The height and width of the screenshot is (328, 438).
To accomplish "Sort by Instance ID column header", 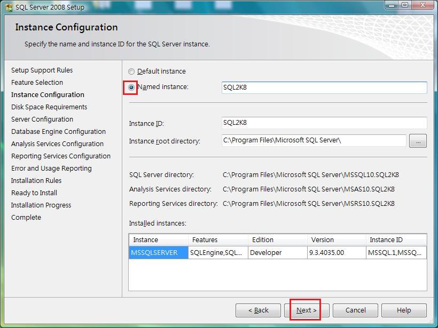I will pos(396,240).
